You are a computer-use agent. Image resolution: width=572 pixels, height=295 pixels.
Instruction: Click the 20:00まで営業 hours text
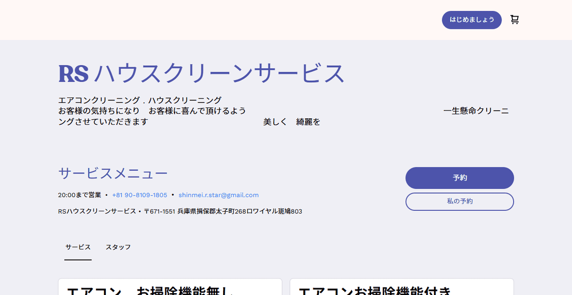[80, 195]
